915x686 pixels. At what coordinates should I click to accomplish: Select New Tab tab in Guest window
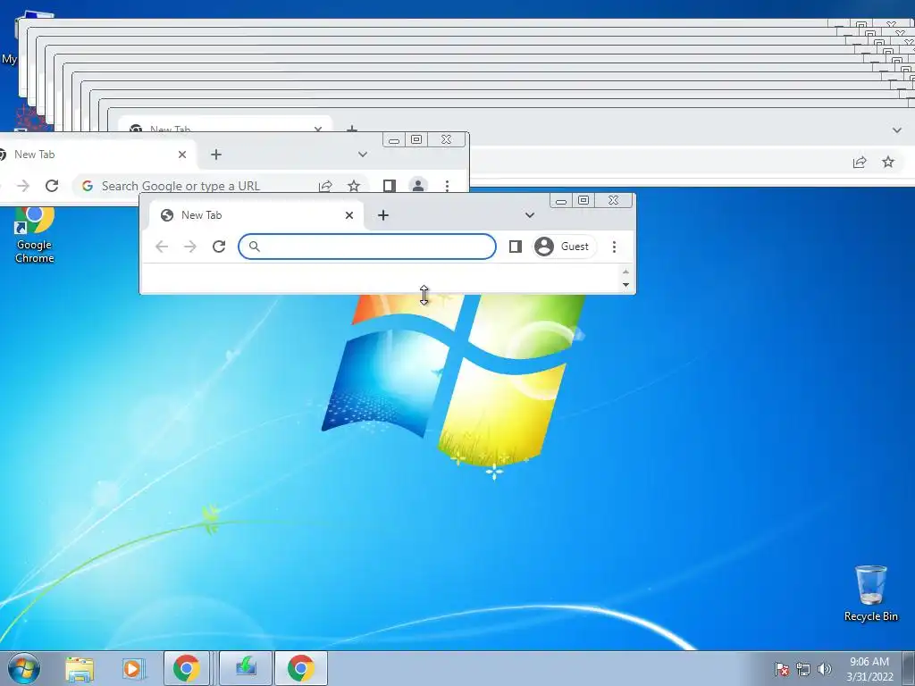[x=256, y=215]
